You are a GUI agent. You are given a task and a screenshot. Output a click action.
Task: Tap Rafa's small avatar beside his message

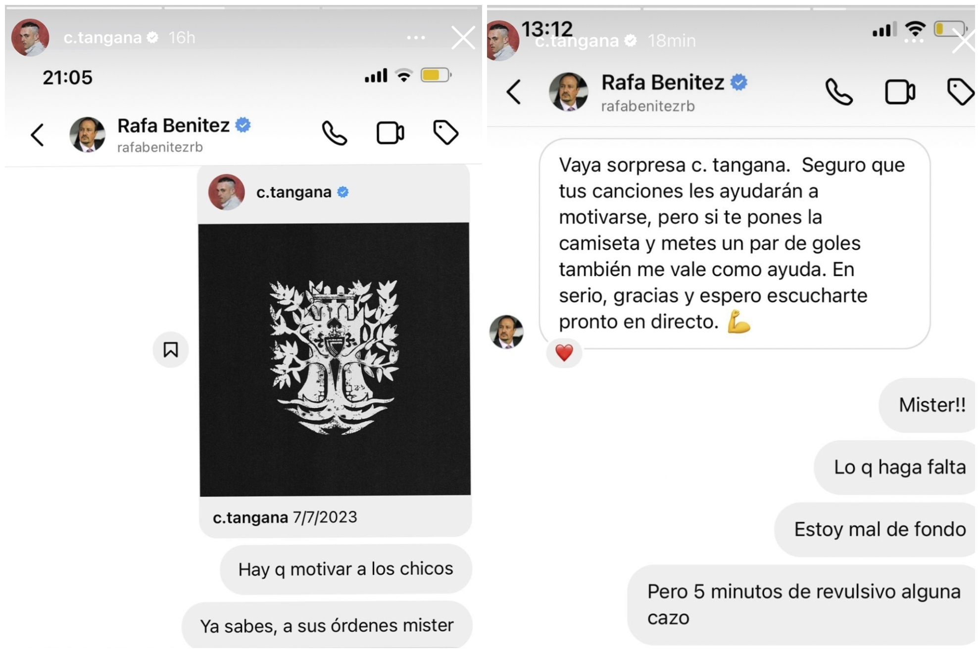506,331
